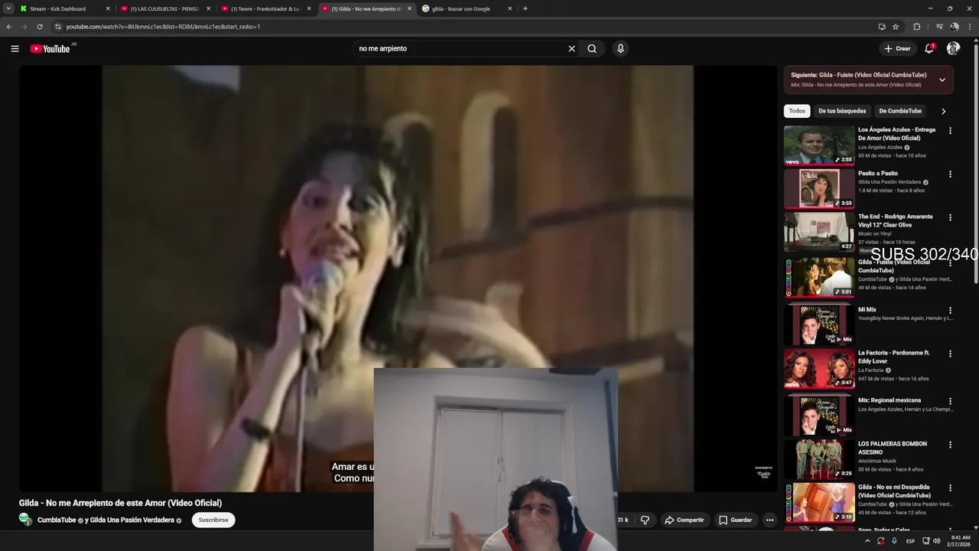
Task: Click the Compartir share button
Action: pos(684,520)
